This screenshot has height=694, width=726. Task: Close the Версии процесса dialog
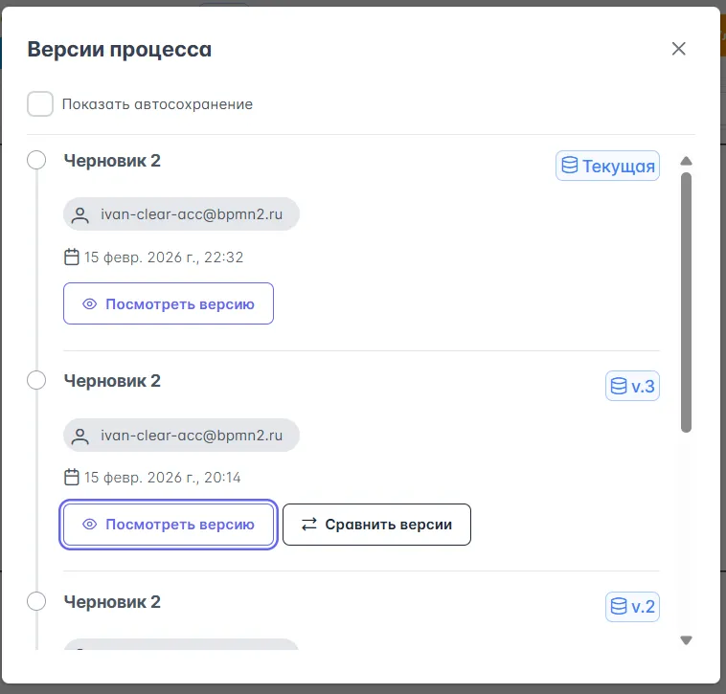tap(679, 49)
